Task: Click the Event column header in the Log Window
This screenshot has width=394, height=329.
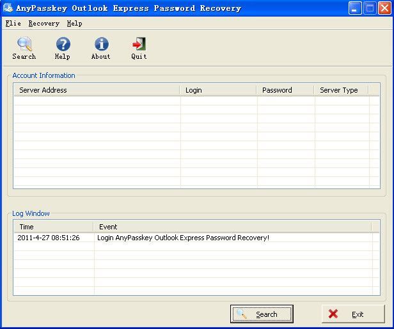Action: (x=232, y=227)
